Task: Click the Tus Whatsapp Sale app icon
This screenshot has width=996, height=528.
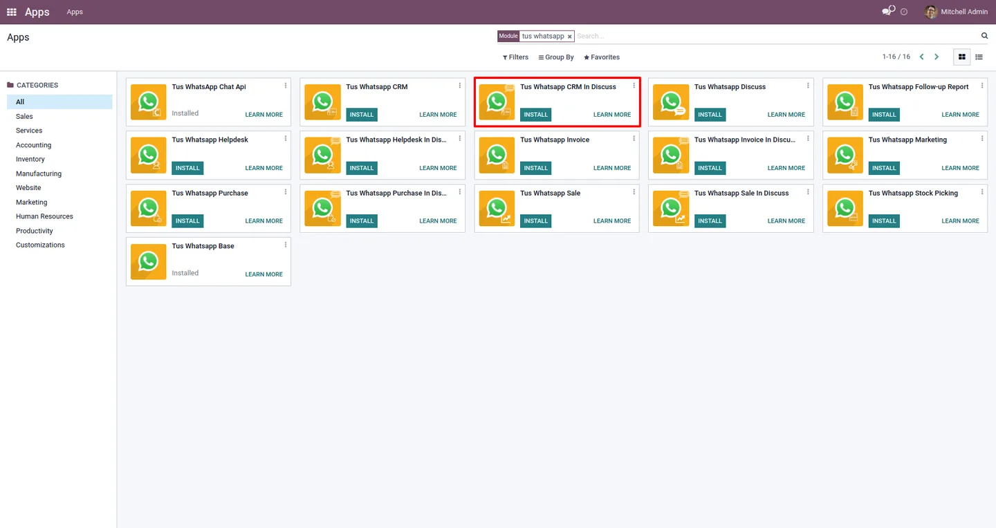Action: pos(497,209)
